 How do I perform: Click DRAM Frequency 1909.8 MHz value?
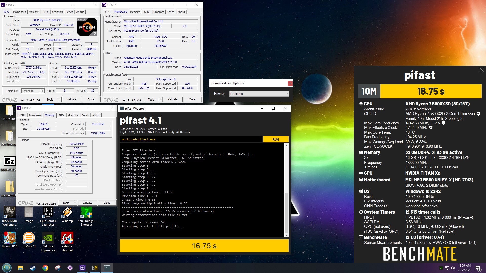tap(76, 144)
